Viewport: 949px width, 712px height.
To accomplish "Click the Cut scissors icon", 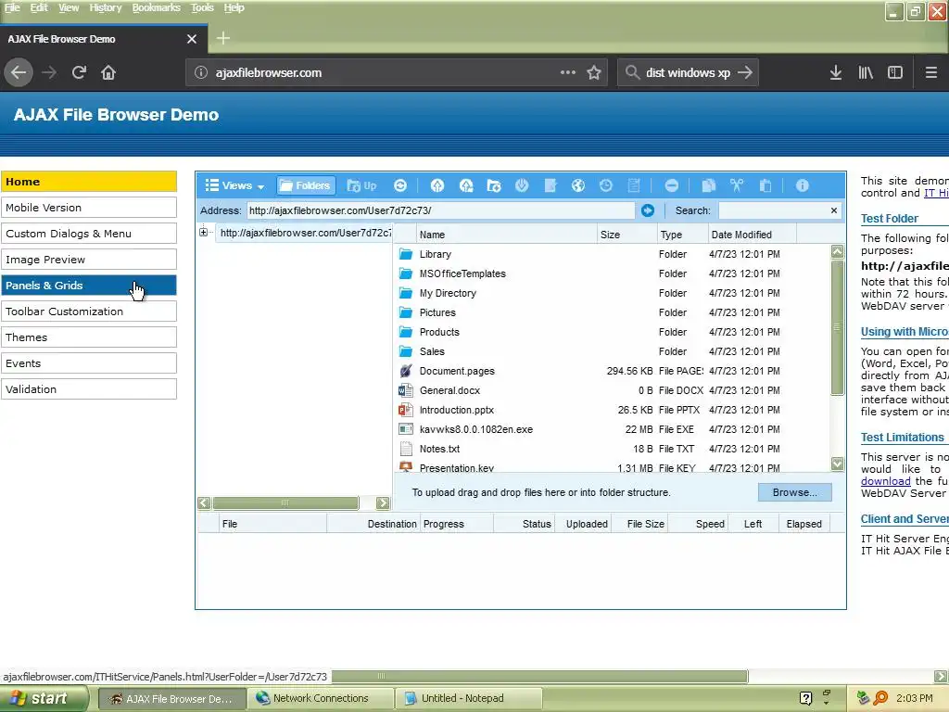I will (x=737, y=185).
